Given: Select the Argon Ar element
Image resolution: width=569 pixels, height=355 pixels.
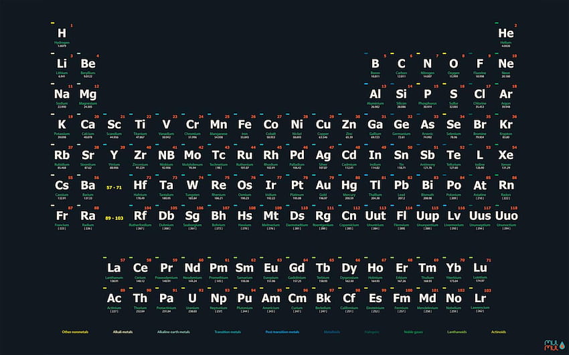Looking at the screenshot, I should click(506, 96).
